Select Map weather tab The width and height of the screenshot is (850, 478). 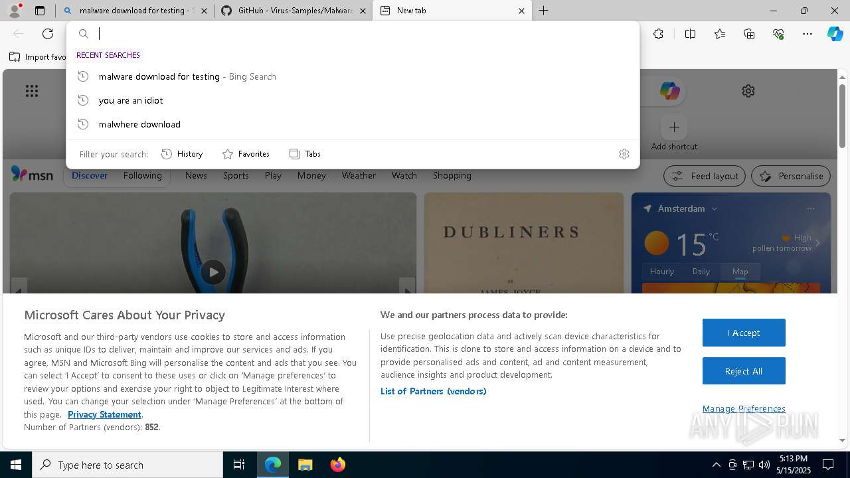click(x=740, y=272)
